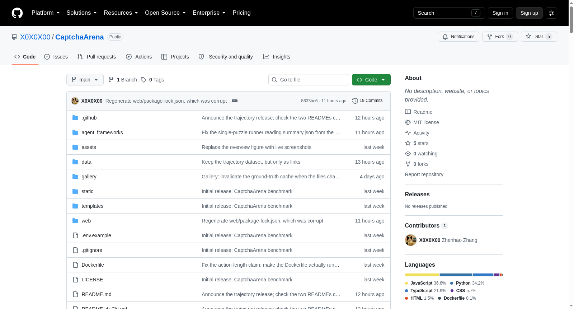Open the gallery folder icon

coord(75,177)
